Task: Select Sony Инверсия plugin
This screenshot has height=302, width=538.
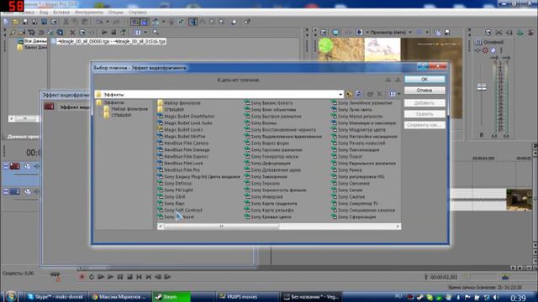Action: click(266, 196)
